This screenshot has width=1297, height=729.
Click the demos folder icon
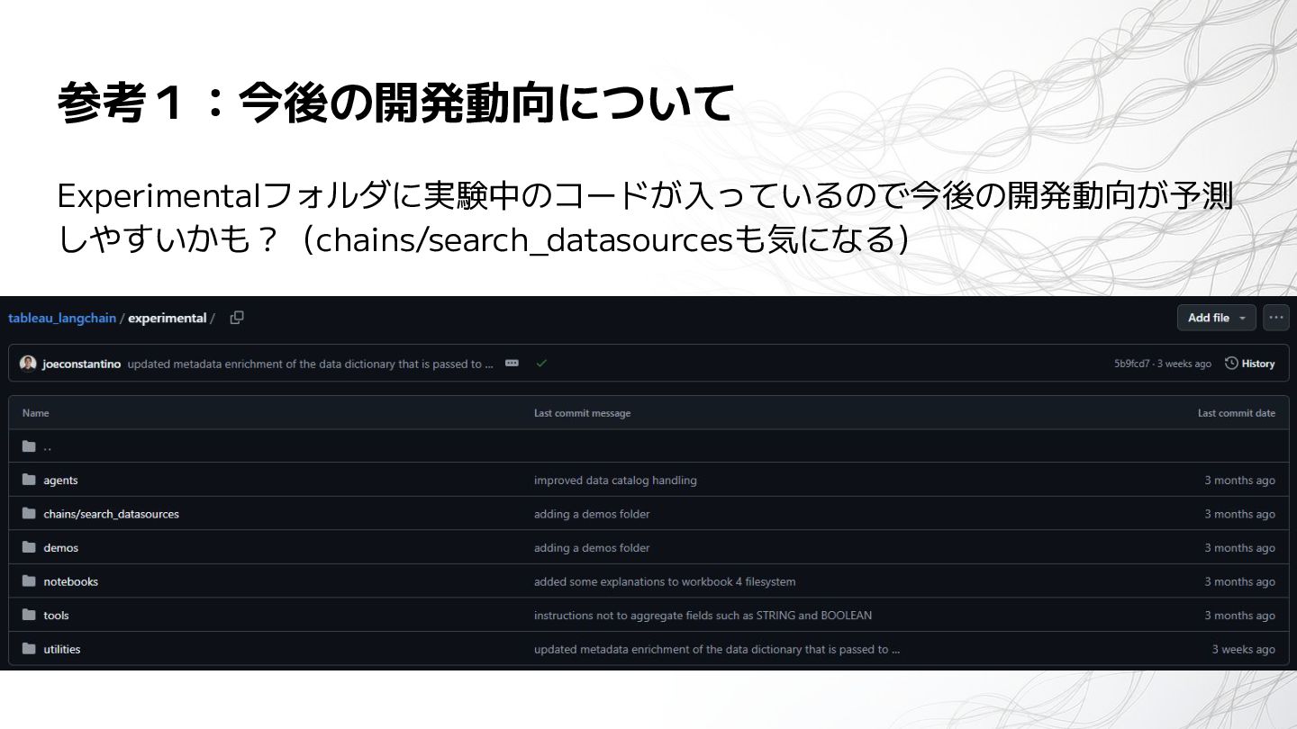click(29, 547)
